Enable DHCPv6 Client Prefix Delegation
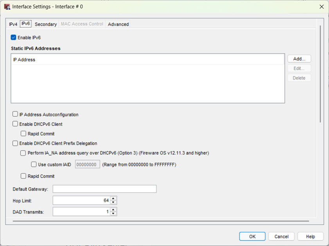This screenshot has width=329, height=246. tap(14, 143)
